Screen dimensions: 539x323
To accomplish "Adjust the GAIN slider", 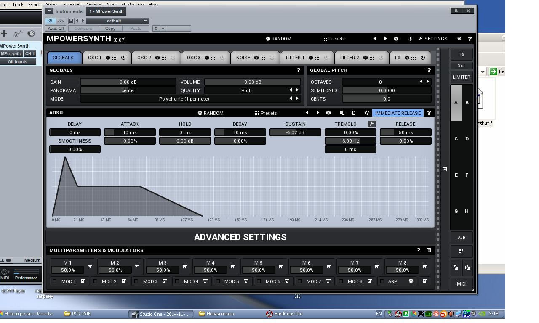I will pos(128,82).
